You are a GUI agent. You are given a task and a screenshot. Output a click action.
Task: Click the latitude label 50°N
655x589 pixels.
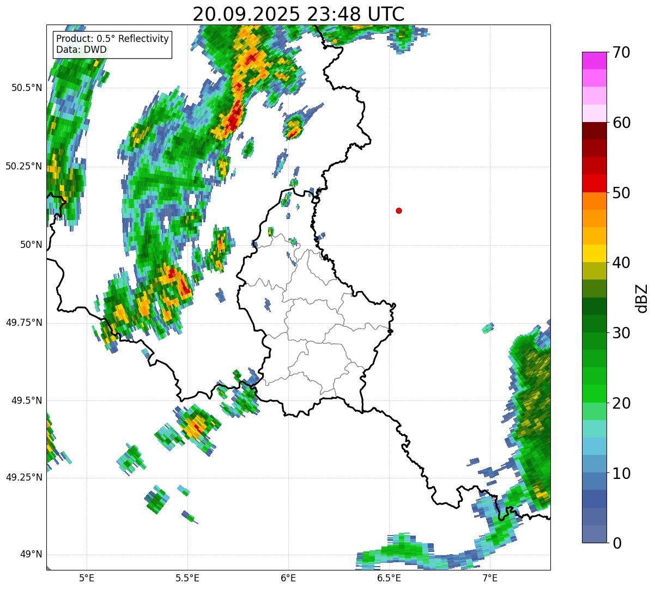(x=32, y=245)
